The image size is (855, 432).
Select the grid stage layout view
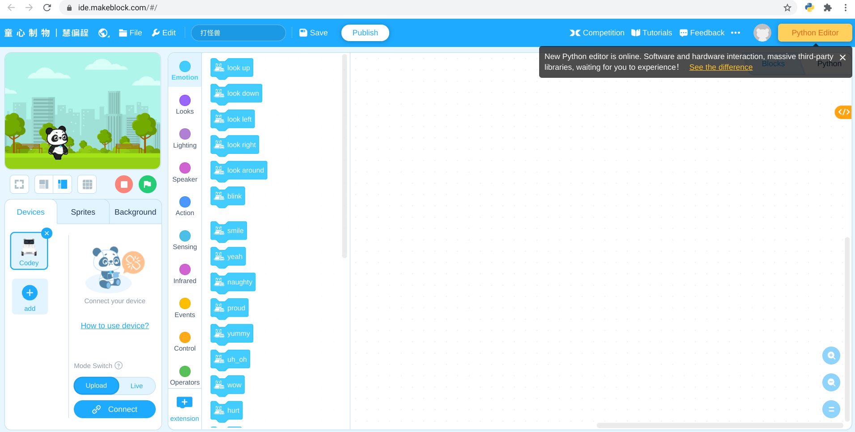pyautogui.click(x=87, y=184)
